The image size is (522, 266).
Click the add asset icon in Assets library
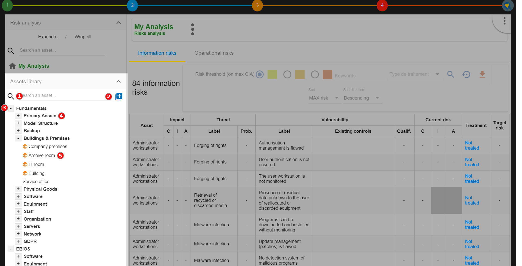[119, 97]
